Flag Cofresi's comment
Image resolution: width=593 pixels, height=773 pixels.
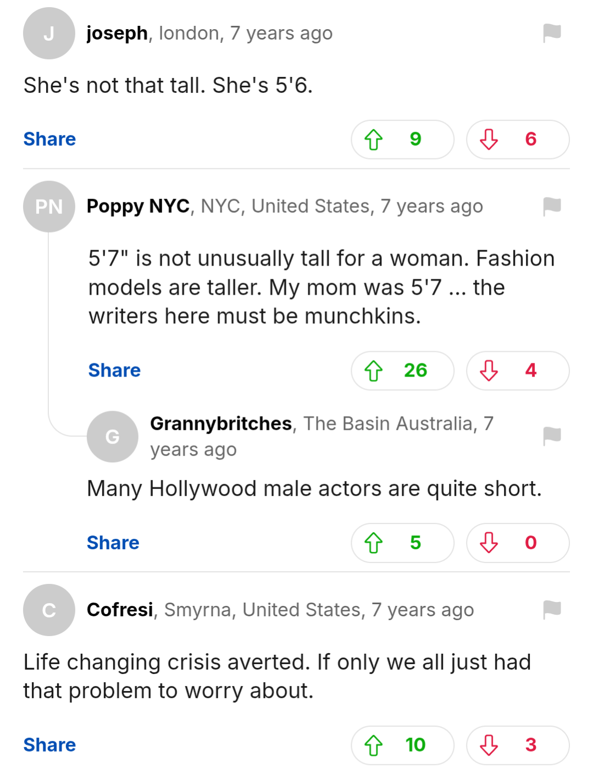(x=552, y=609)
